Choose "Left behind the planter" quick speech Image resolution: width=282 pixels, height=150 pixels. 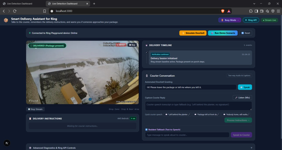point(177,115)
